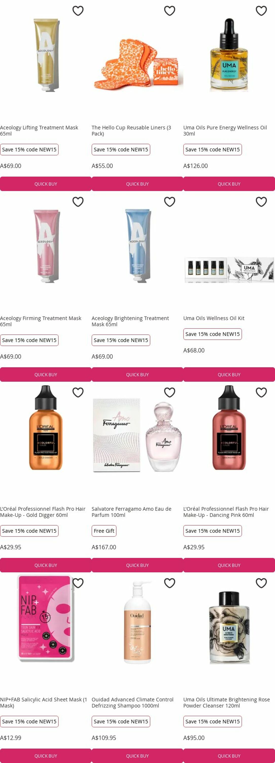Wishlist the Aceology Firming Treatment Mask
The width and height of the screenshot is (275, 763).
[78, 202]
